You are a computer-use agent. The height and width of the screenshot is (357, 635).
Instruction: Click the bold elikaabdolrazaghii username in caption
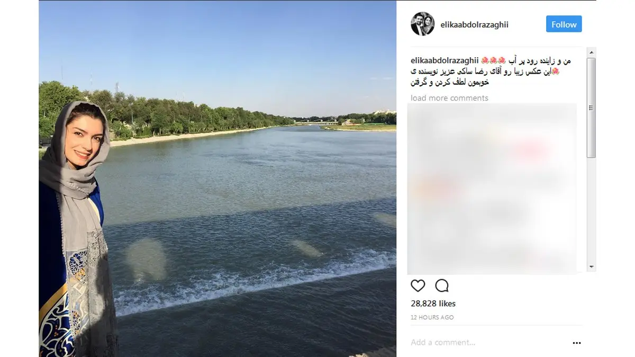[444, 61]
